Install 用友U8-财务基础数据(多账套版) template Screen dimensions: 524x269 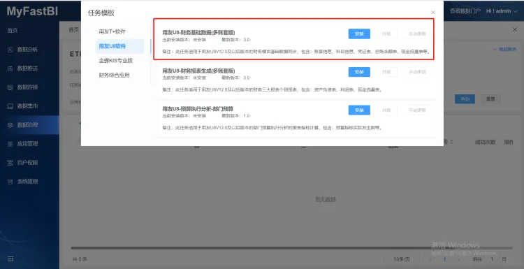(x=359, y=34)
